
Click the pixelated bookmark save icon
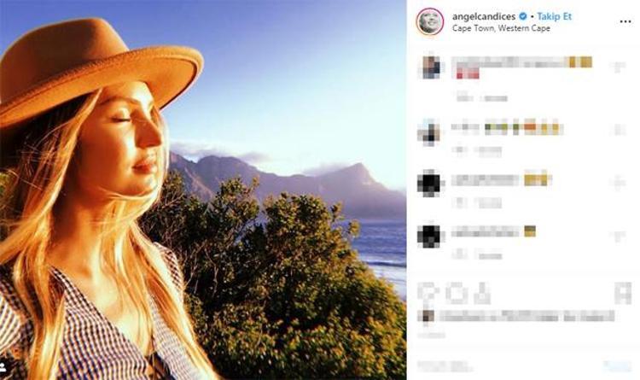pyautogui.click(x=623, y=294)
